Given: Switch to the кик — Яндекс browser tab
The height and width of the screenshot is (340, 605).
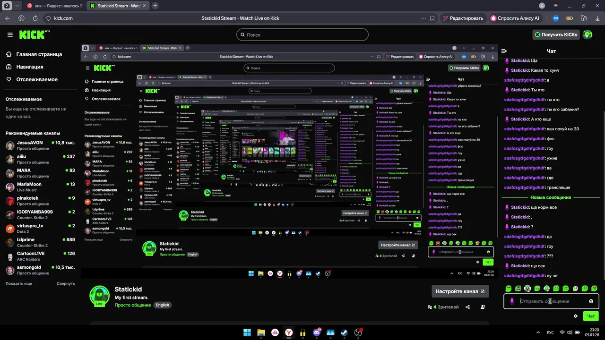Looking at the screenshot, I should (54, 6).
